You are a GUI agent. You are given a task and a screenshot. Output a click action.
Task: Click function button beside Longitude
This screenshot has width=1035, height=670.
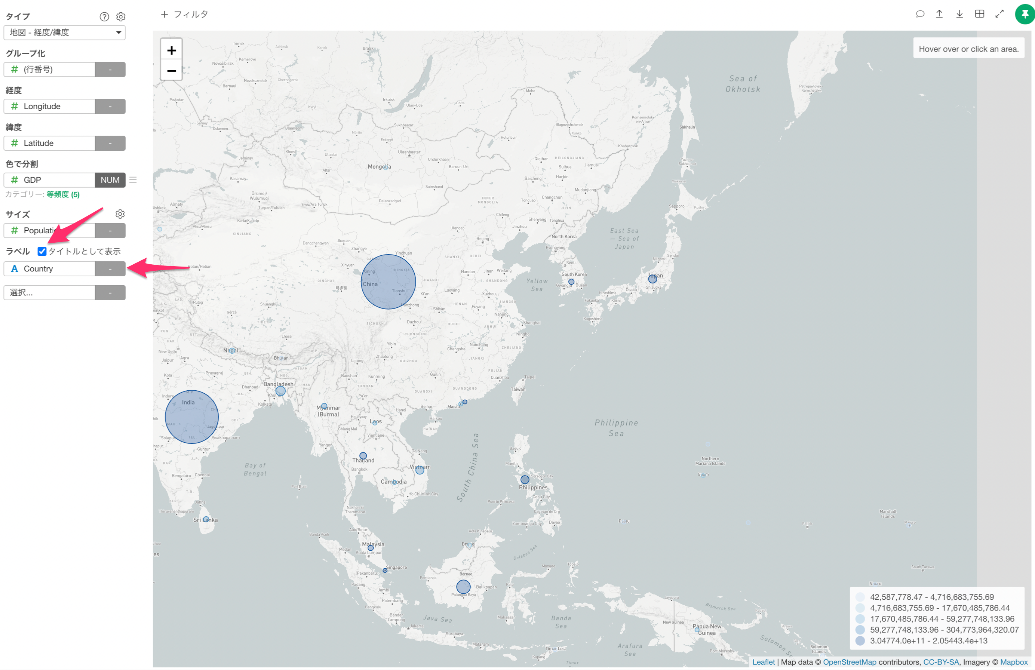click(x=110, y=107)
